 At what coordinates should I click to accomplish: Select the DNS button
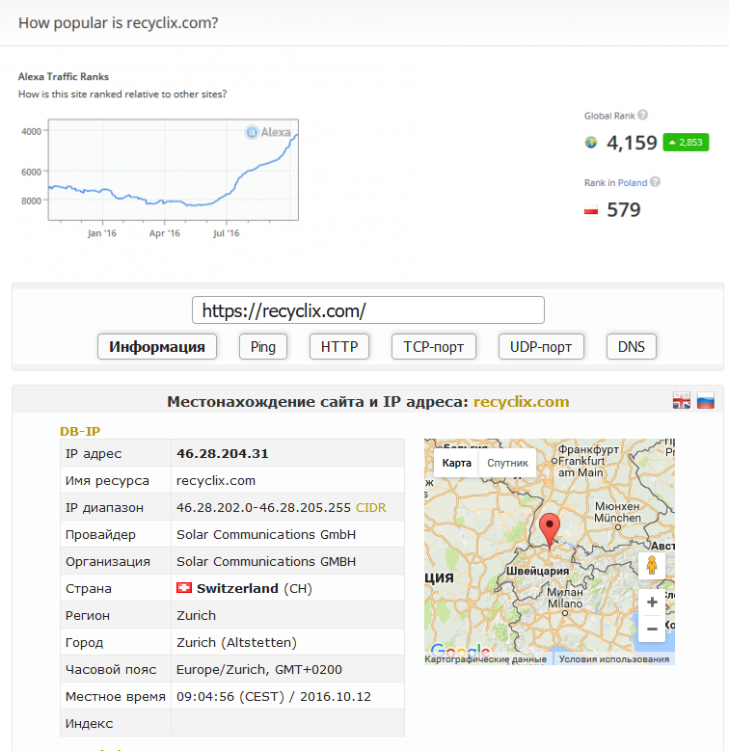(x=632, y=347)
